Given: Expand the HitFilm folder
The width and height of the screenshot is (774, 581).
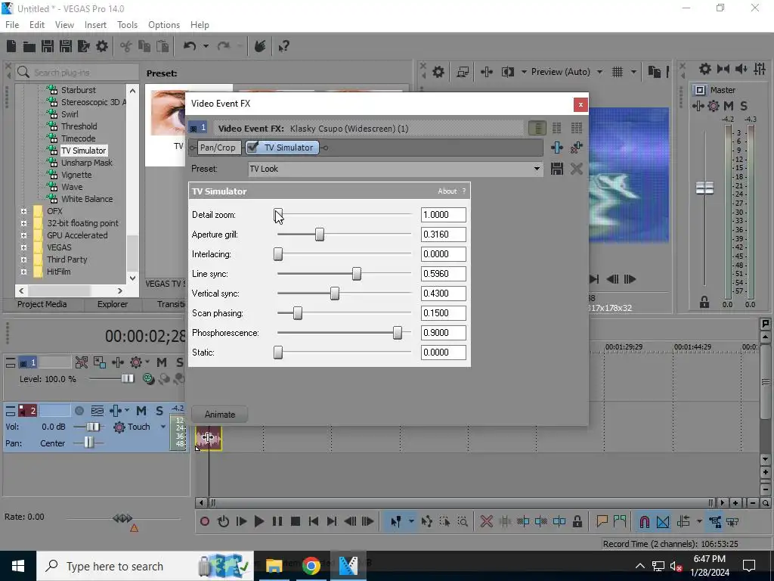Looking at the screenshot, I should (x=23, y=272).
